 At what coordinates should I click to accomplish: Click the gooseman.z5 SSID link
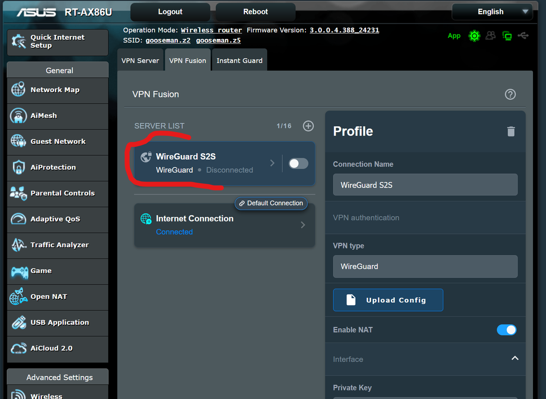pos(218,40)
